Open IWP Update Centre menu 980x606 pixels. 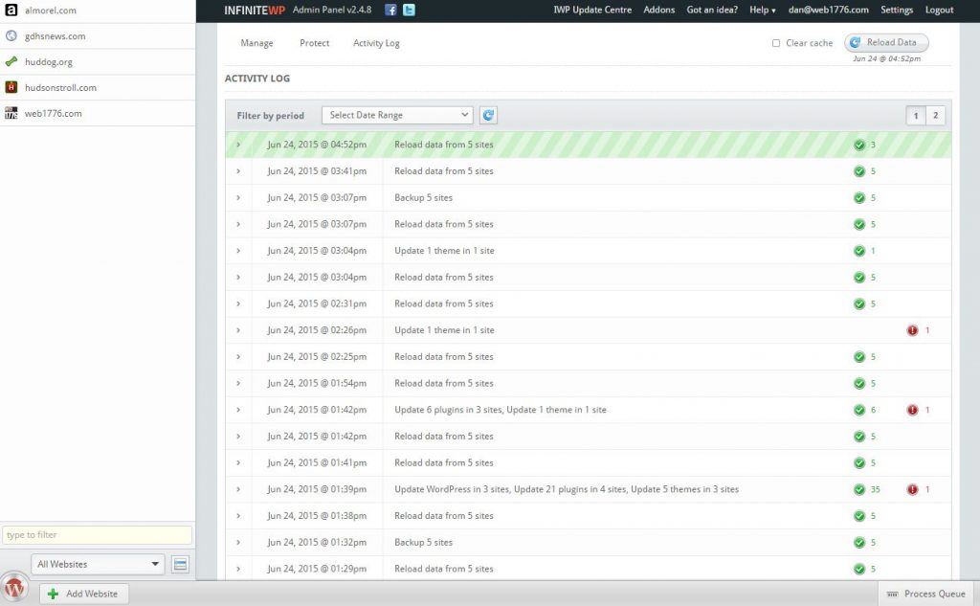click(592, 10)
